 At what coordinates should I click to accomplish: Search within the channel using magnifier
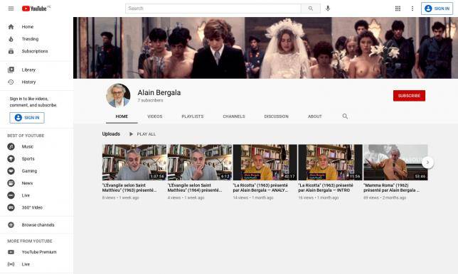(345, 116)
